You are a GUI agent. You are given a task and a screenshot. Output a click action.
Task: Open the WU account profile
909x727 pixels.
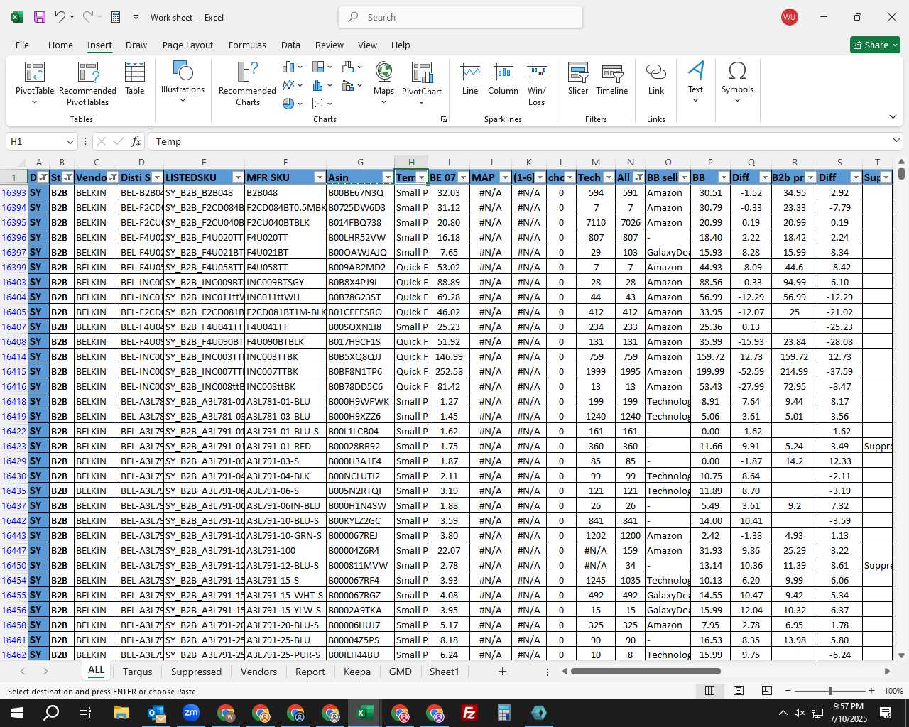pos(789,17)
